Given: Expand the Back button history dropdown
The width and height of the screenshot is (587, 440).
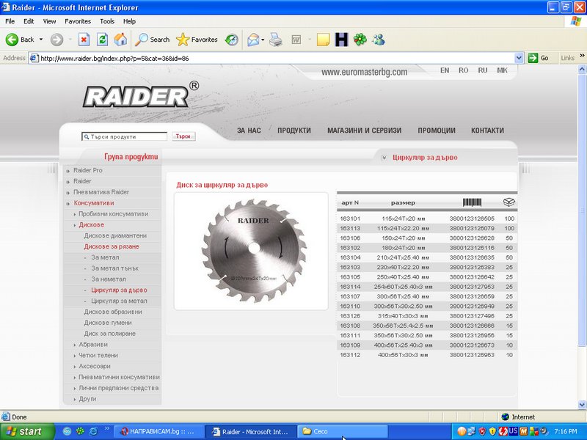Looking at the screenshot, I should pos(40,39).
